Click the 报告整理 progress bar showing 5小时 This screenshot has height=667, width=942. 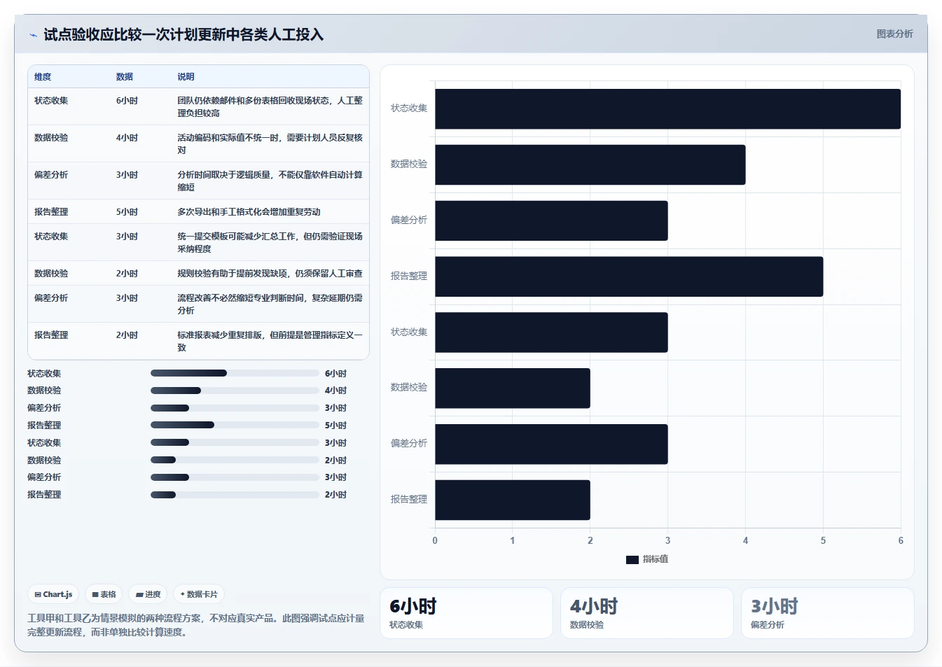click(x=235, y=425)
